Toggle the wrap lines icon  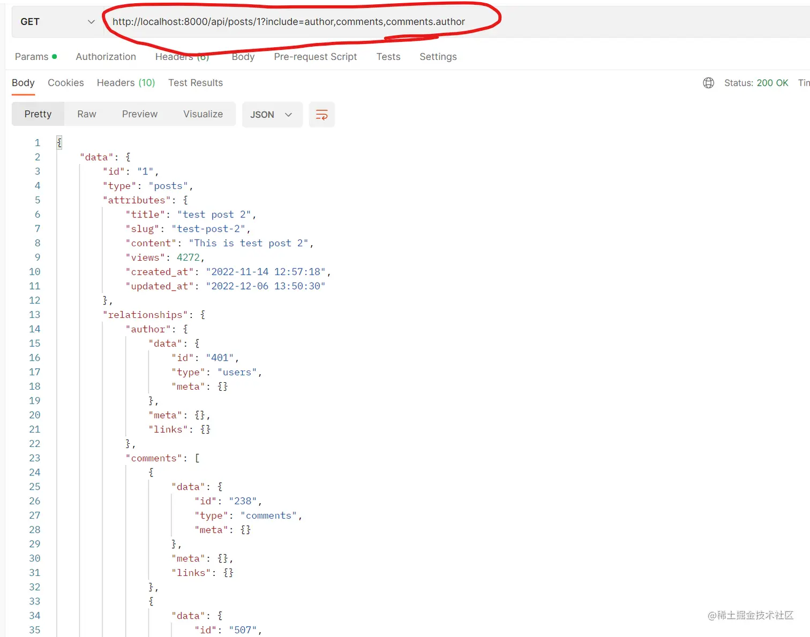point(322,115)
